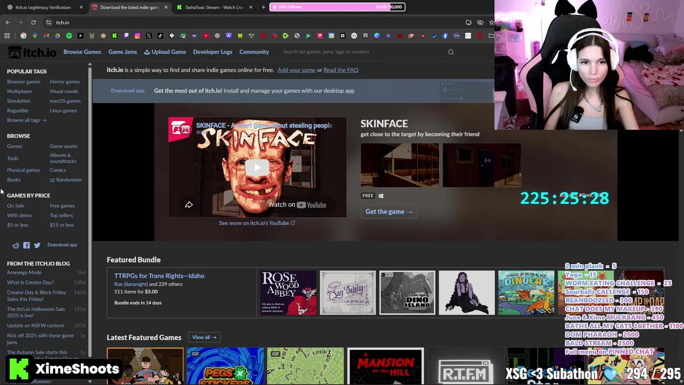Open TTRPGs for Trans Rights—Idaho bundle
Screen dimensions: 684x385
click(159, 276)
